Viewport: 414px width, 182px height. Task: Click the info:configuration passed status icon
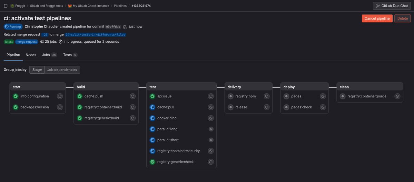click(x=16, y=96)
